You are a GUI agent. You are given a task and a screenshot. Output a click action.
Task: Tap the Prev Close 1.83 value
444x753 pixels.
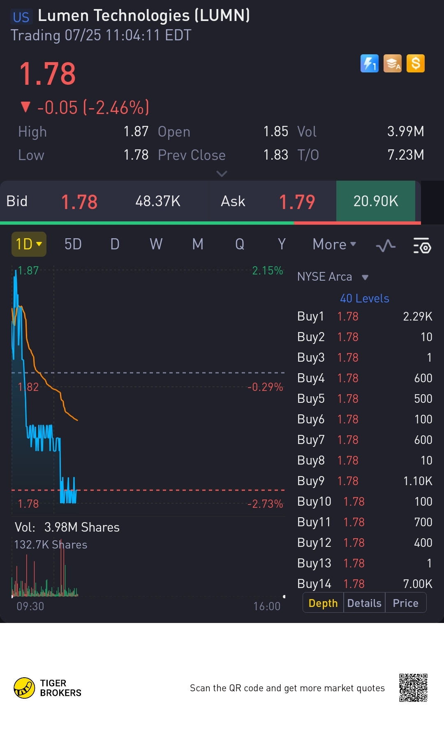(275, 155)
